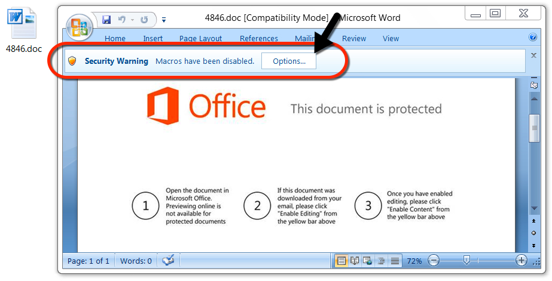Click the Next Page double-arrow button
This screenshot has height=281, width=552.
click(534, 246)
